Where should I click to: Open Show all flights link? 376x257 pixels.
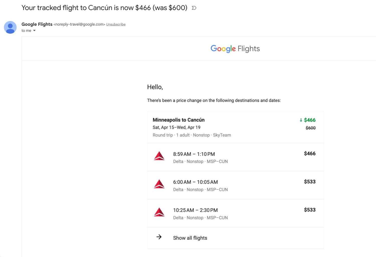(190, 238)
